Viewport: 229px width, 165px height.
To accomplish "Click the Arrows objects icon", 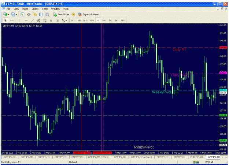I will [63, 20].
